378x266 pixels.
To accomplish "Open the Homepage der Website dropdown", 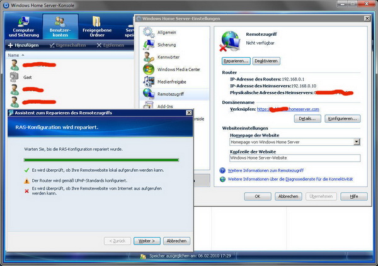I will (x=356, y=142).
